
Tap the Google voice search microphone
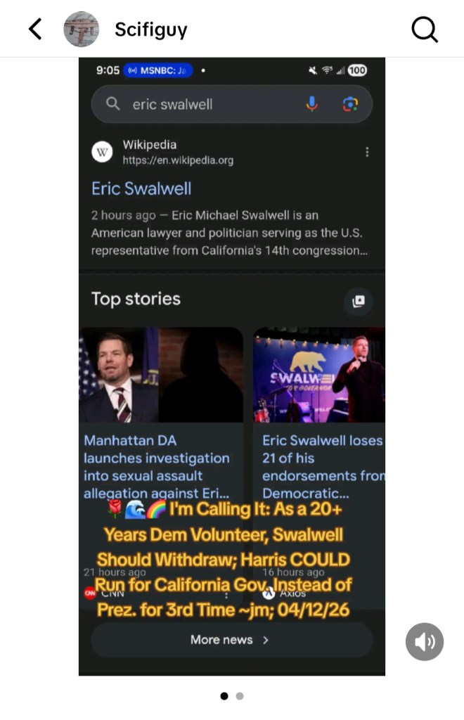(x=311, y=104)
